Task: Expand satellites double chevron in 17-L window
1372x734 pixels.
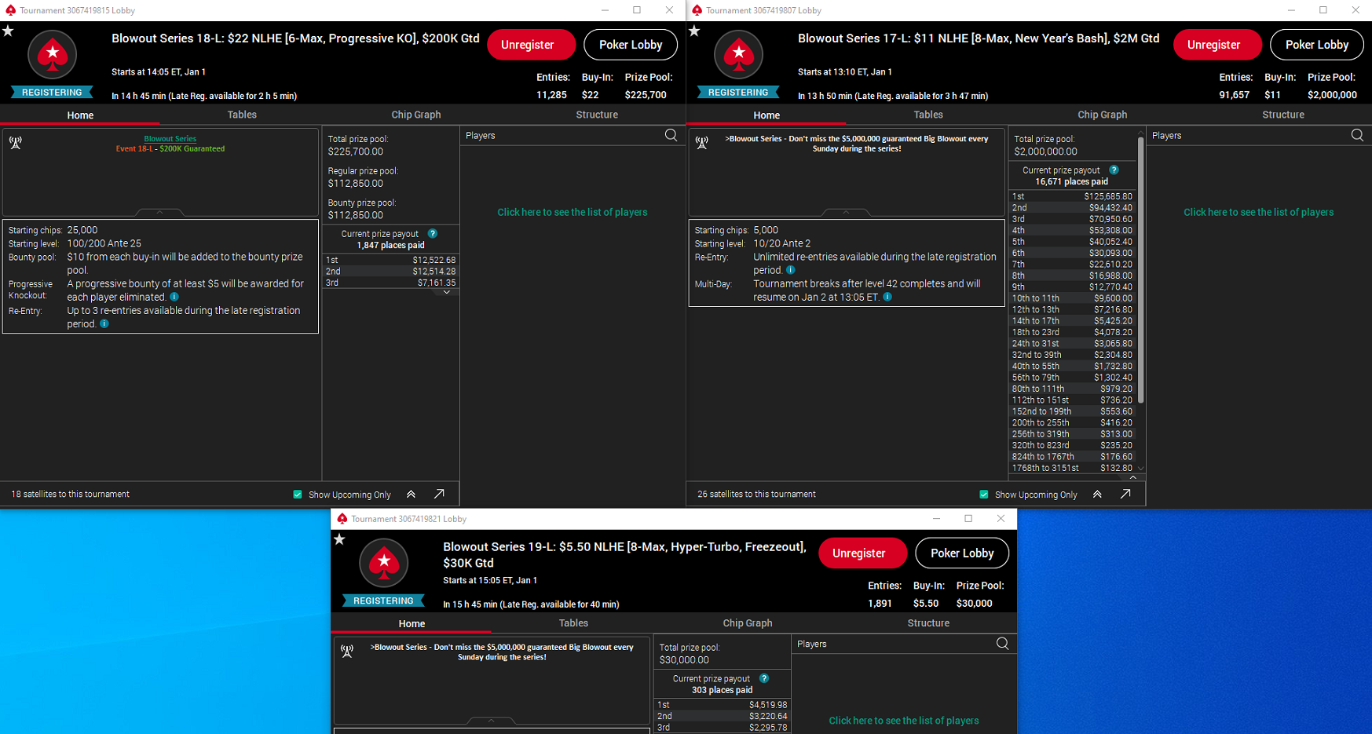Action: coord(1097,494)
